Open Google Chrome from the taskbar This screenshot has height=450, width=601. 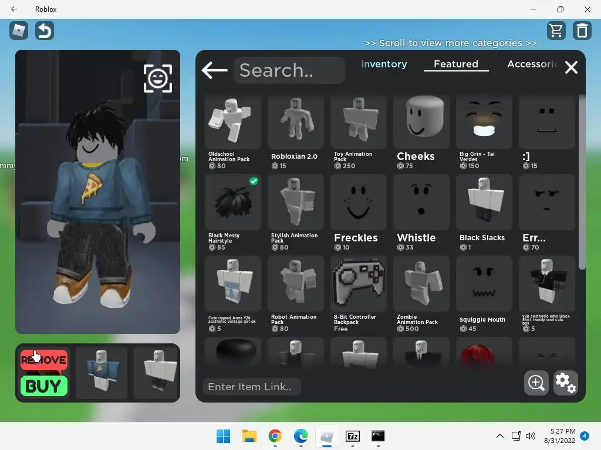click(275, 436)
